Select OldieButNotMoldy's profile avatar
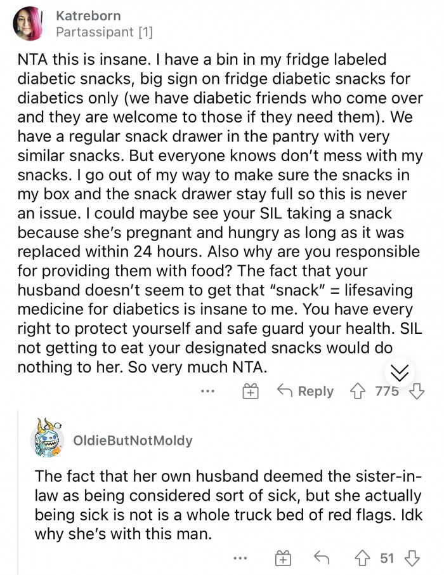 [48, 439]
